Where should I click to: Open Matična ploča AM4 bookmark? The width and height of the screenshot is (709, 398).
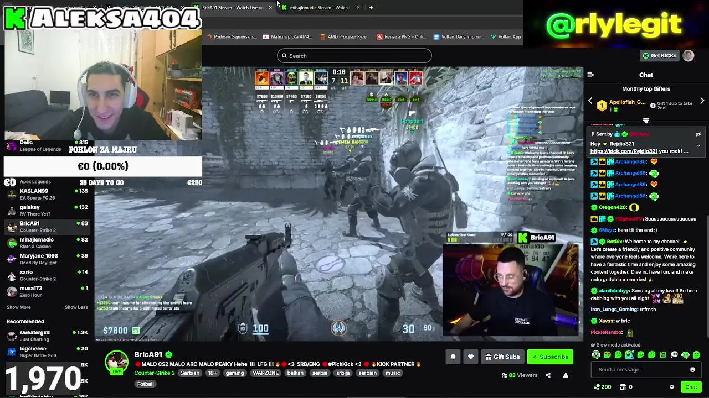tap(287, 37)
